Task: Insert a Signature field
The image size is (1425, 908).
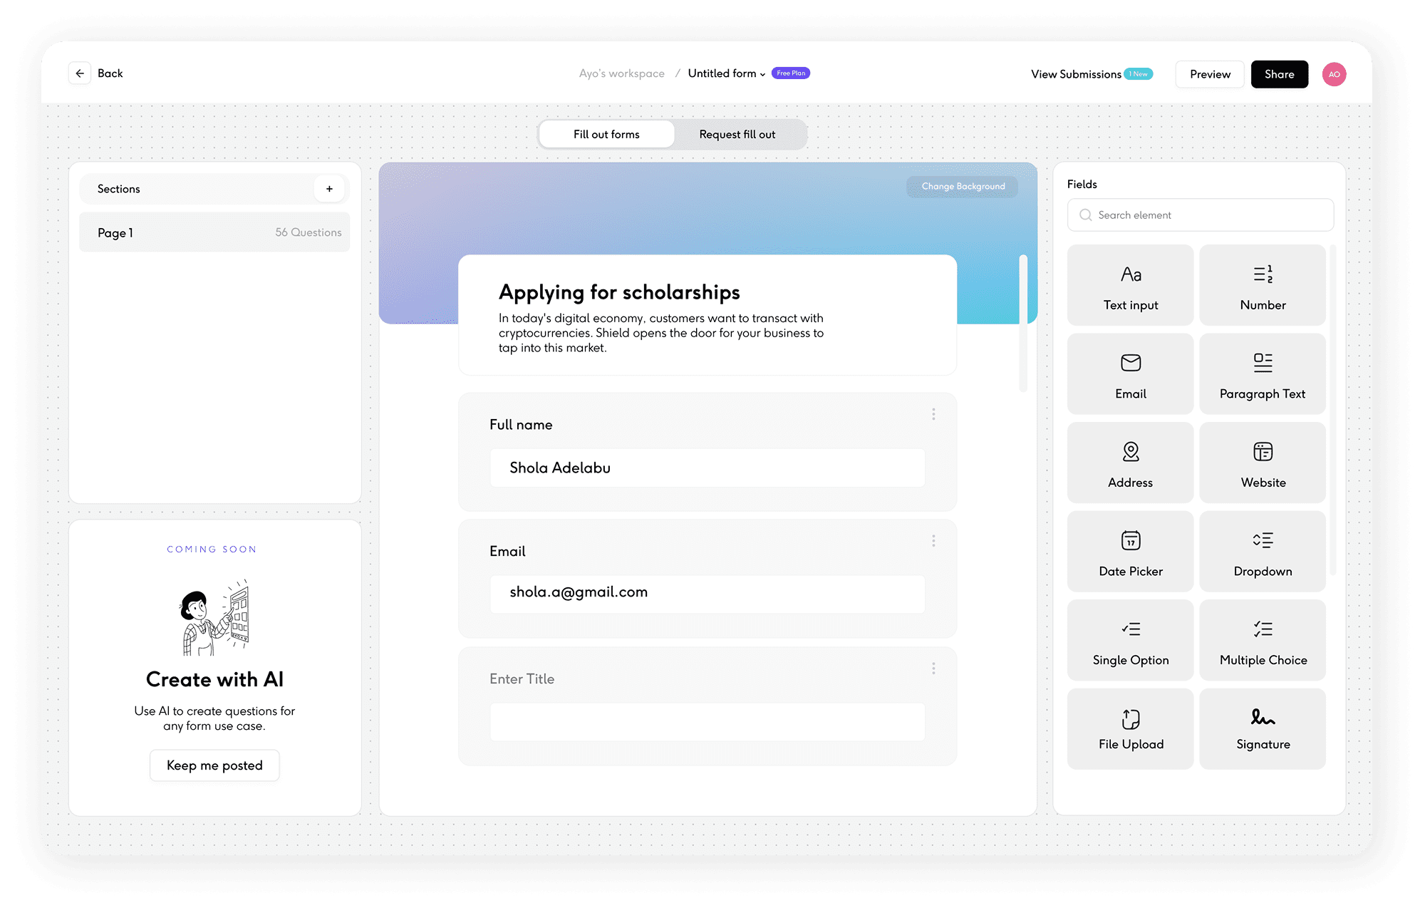Action: tap(1262, 728)
